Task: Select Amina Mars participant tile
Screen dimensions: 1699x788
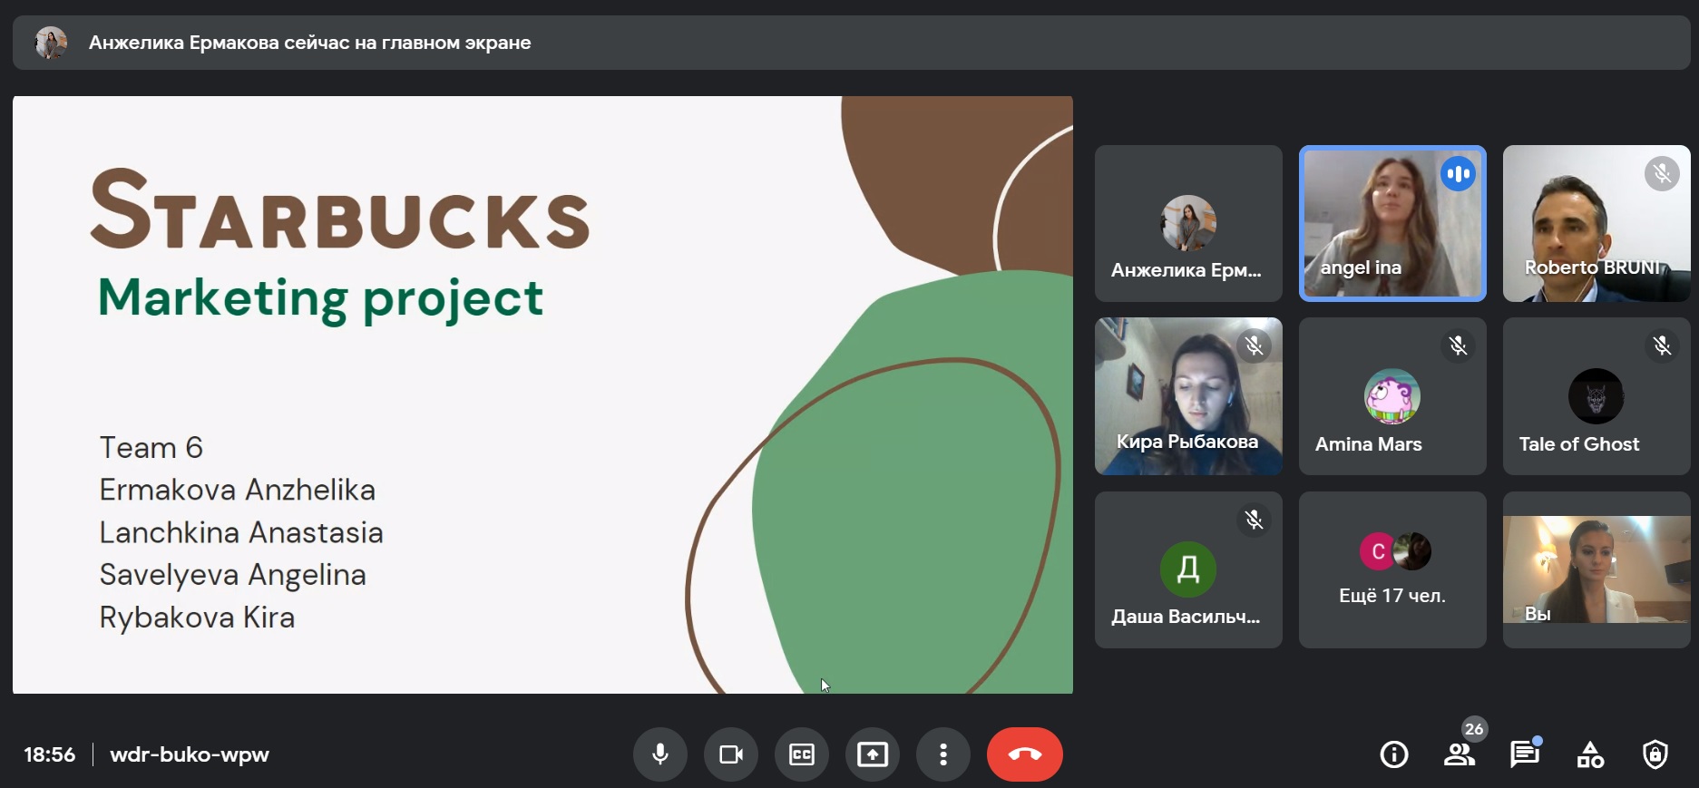Action: pos(1392,396)
